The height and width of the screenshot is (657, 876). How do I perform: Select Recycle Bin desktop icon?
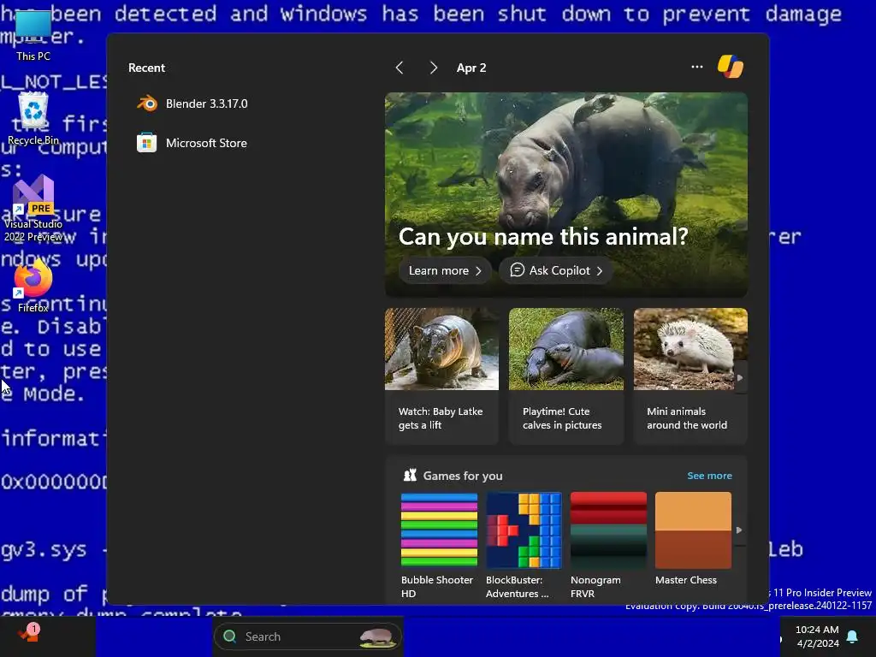tap(33, 119)
